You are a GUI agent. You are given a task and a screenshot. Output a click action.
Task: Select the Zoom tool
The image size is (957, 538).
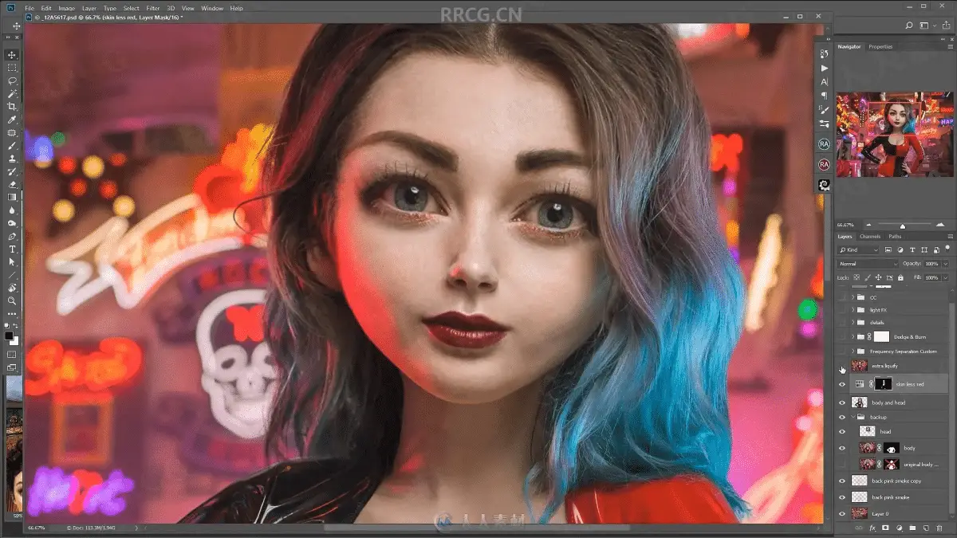tap(12, 300)
